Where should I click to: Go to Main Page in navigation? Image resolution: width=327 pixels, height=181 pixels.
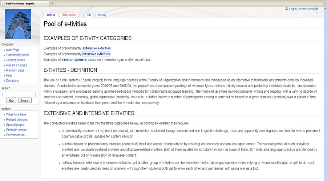coord(13,50)
